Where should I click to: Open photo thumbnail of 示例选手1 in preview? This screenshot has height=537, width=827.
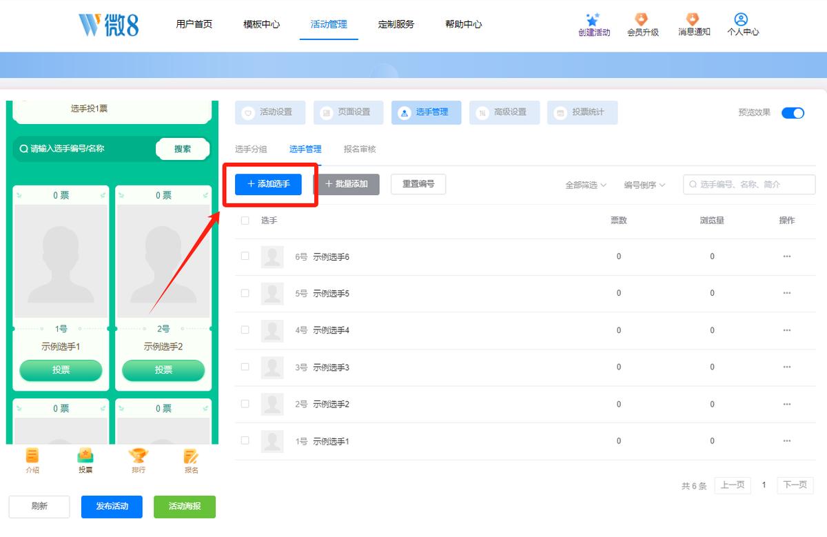(61, 261)
